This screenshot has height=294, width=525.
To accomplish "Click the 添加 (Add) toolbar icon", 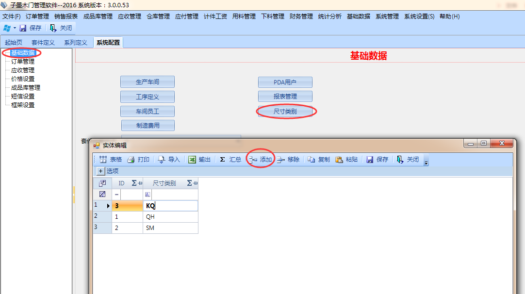I will tap(253, 160).
